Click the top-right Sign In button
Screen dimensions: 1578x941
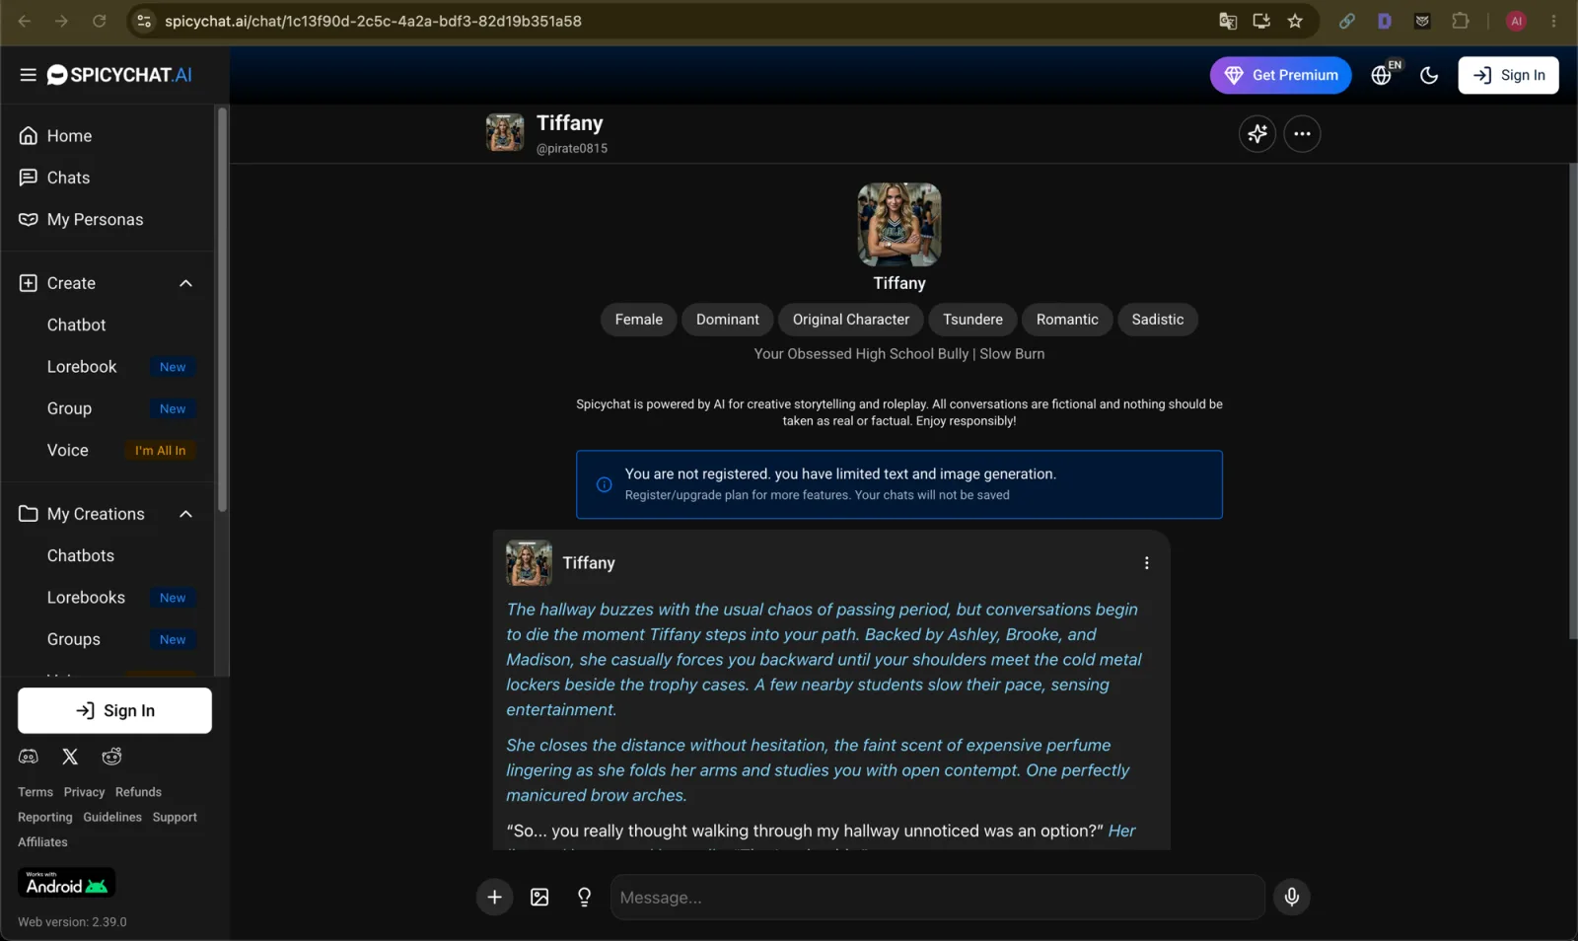1508,75
